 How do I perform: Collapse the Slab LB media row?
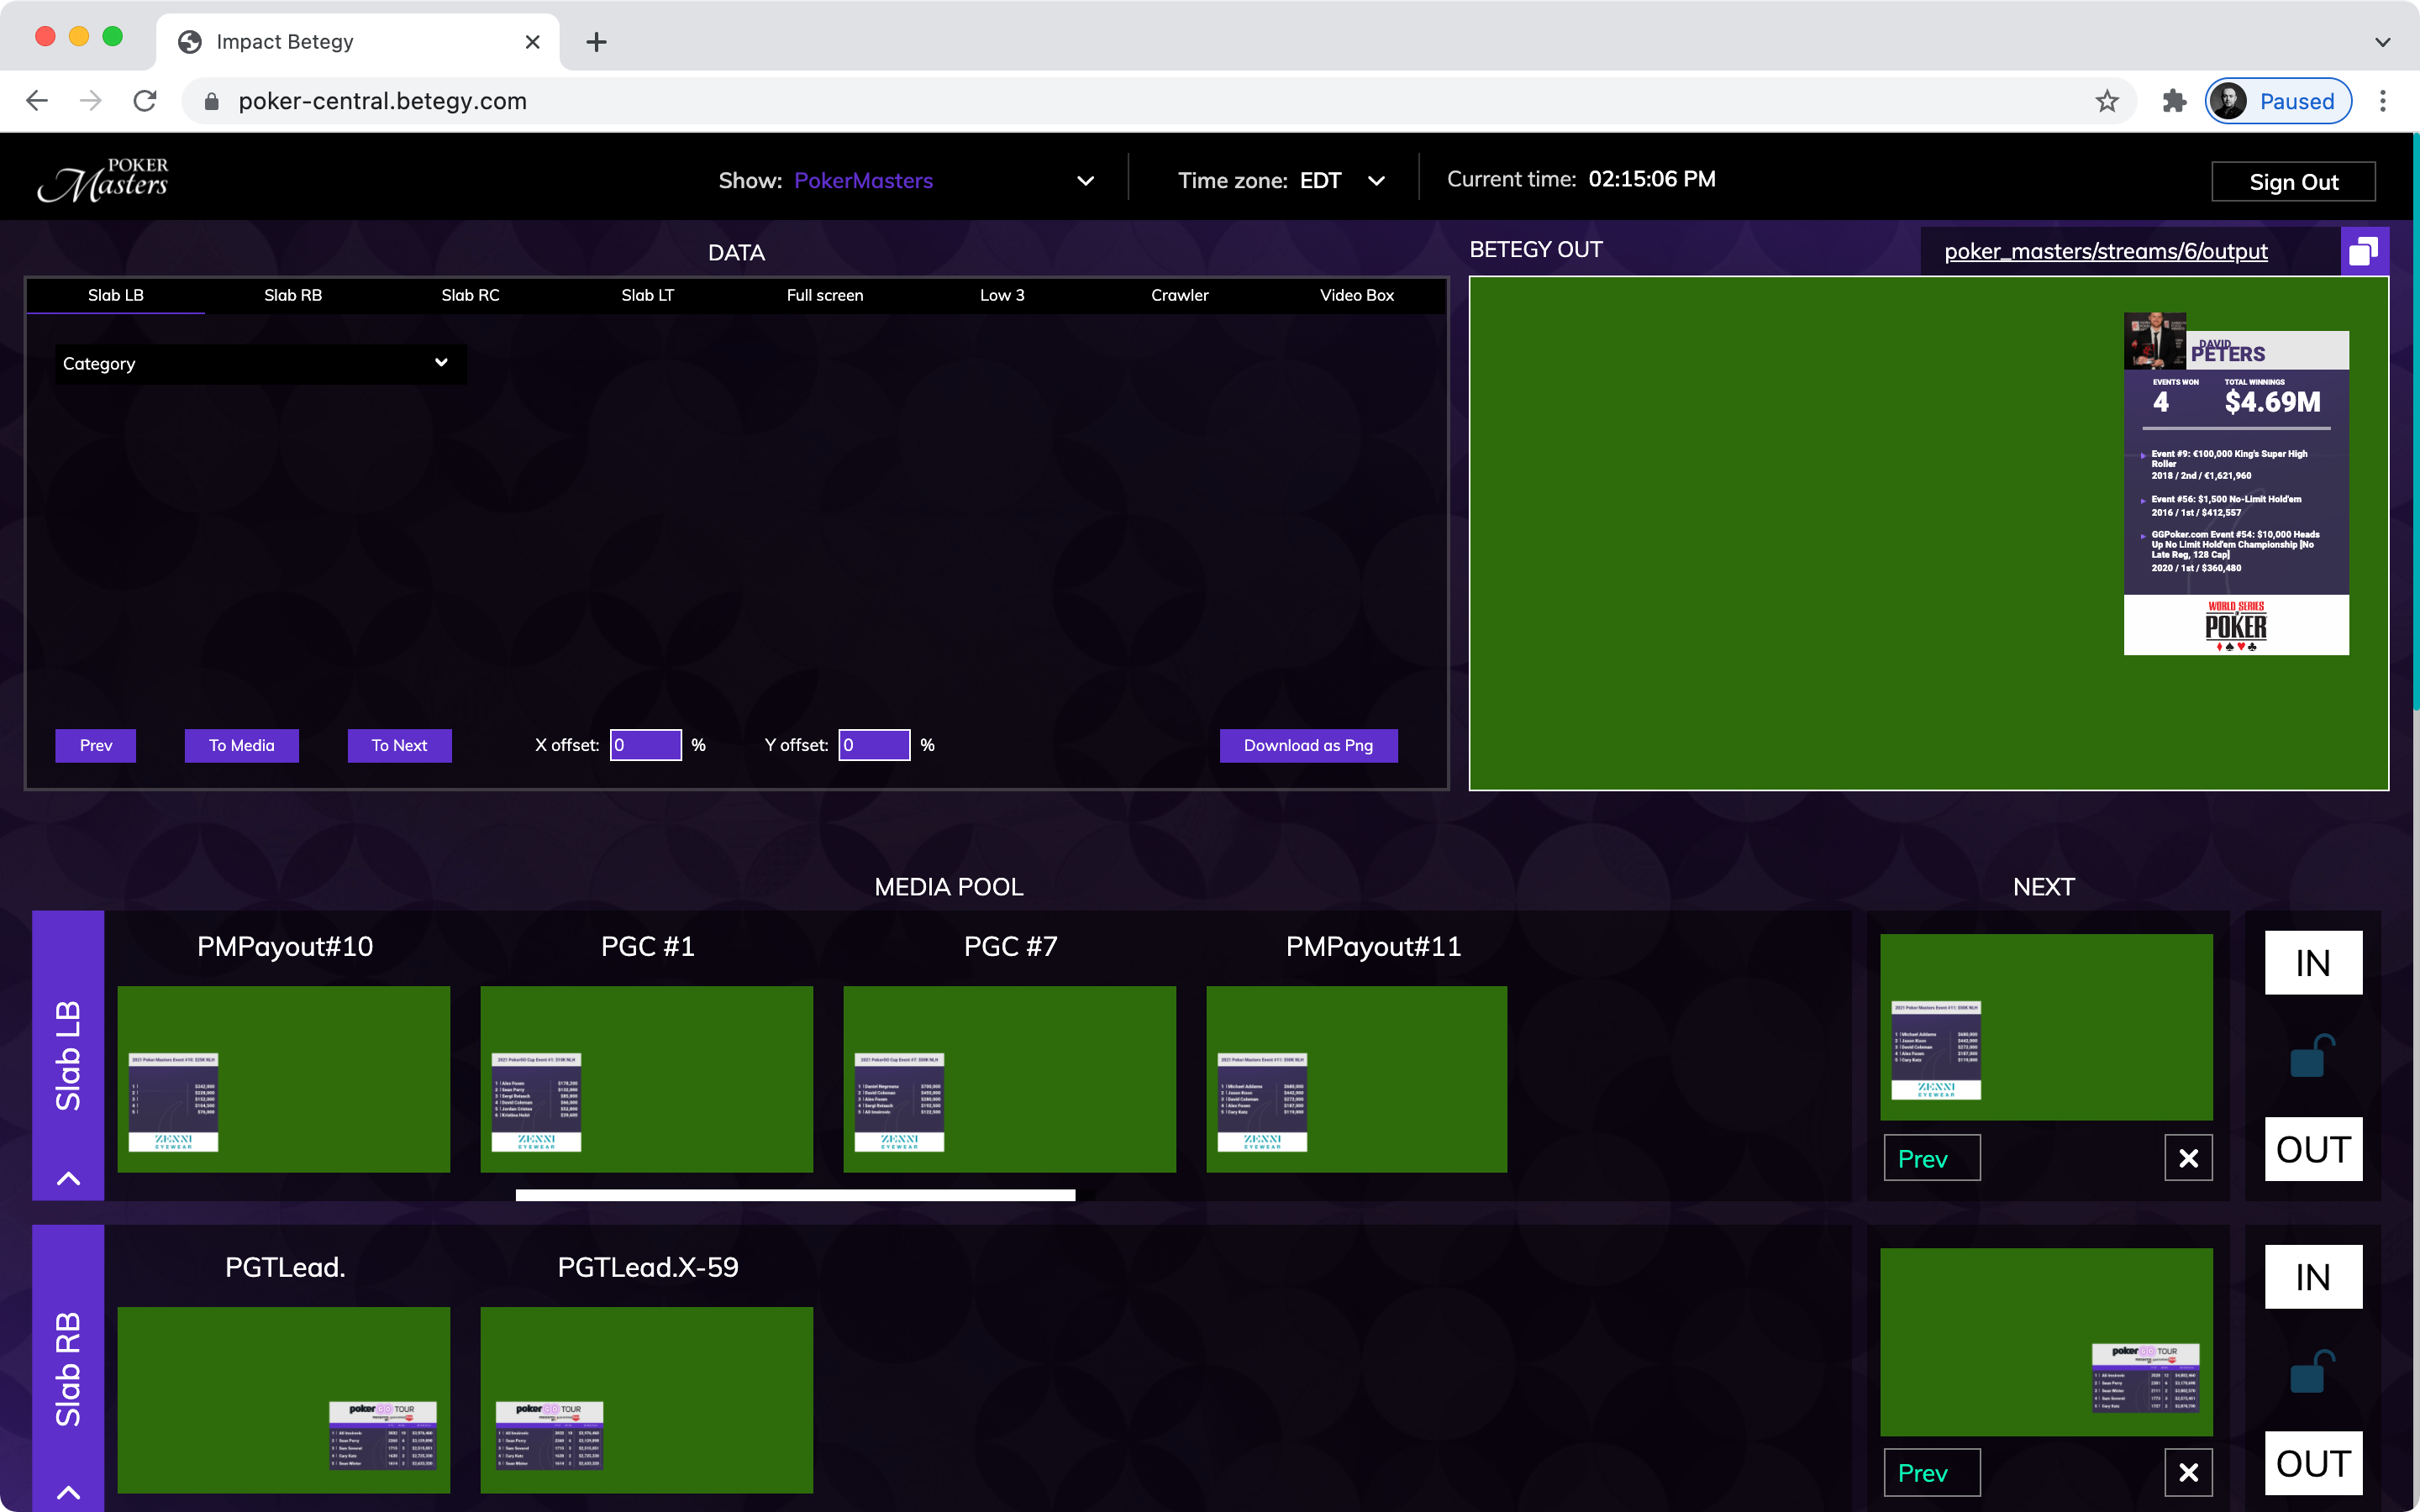[x=68, y=1178]
